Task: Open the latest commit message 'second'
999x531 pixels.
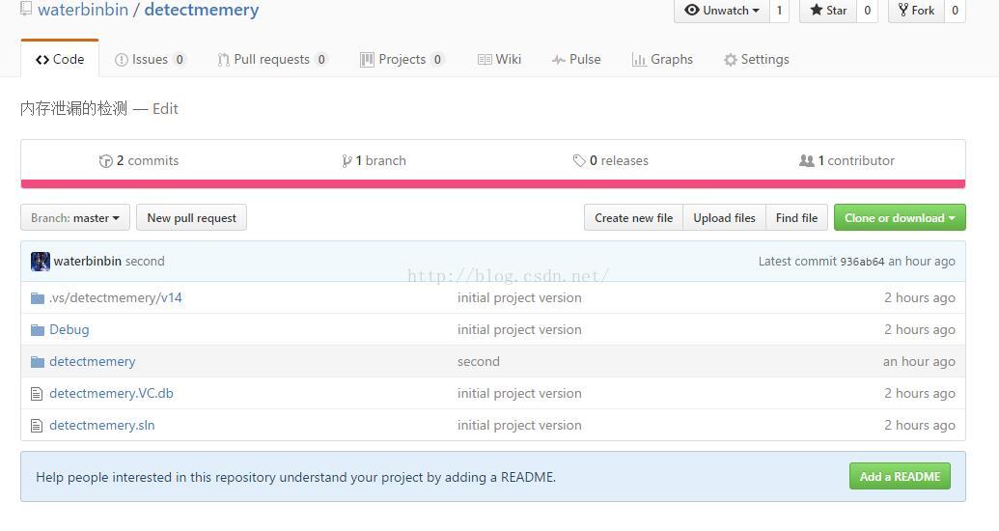Action: pyautogui.click(x=145, y=262)
